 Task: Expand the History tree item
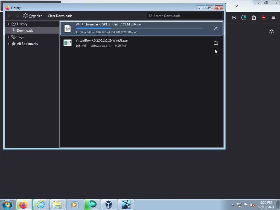coord(8,24)
